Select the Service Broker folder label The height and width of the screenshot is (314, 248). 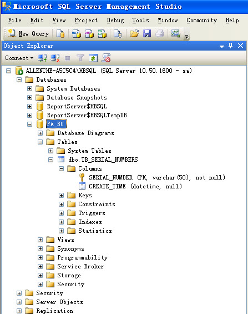(80, 266)
